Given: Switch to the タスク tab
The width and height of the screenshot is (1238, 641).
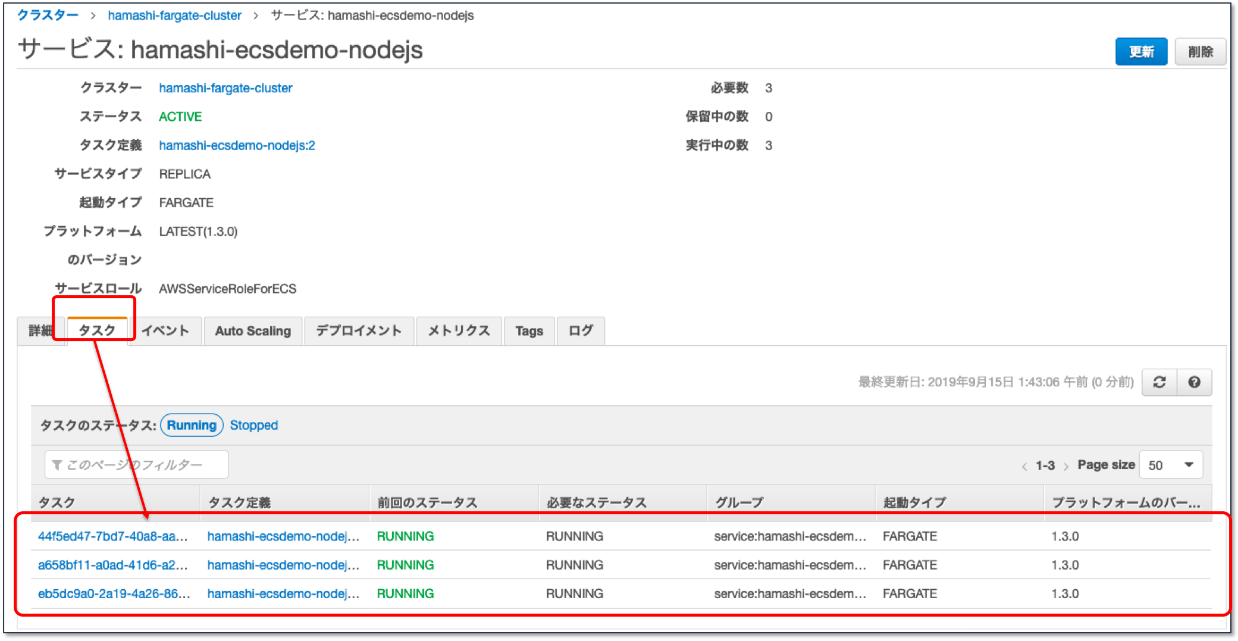Looking at the screenshot, I should click(x=97, y=331).
